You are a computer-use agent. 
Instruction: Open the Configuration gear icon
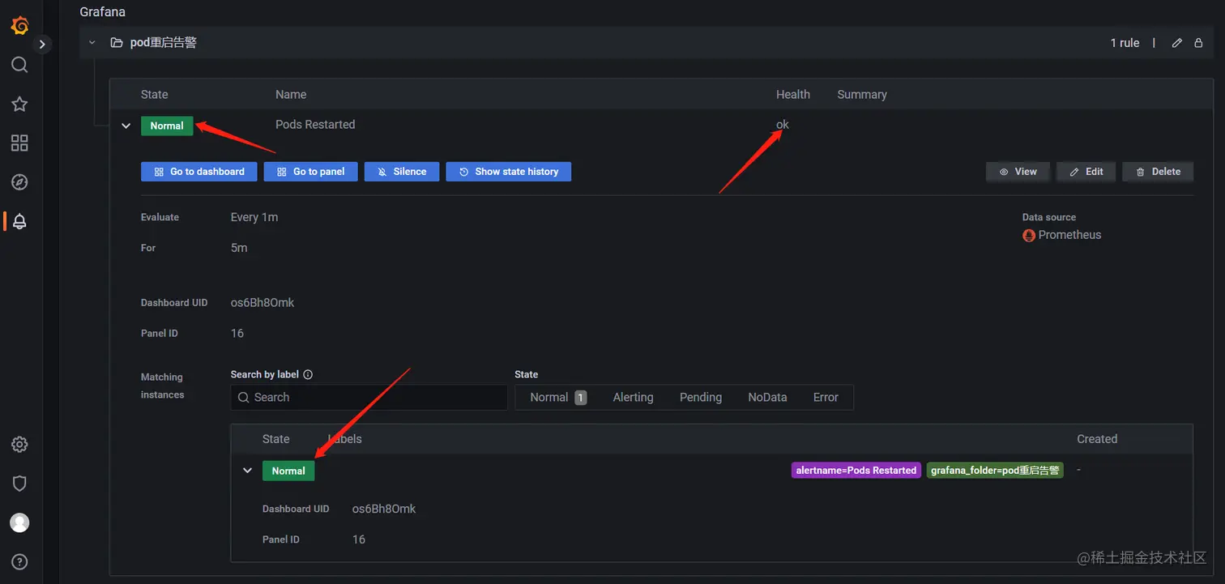pos(19,445)
